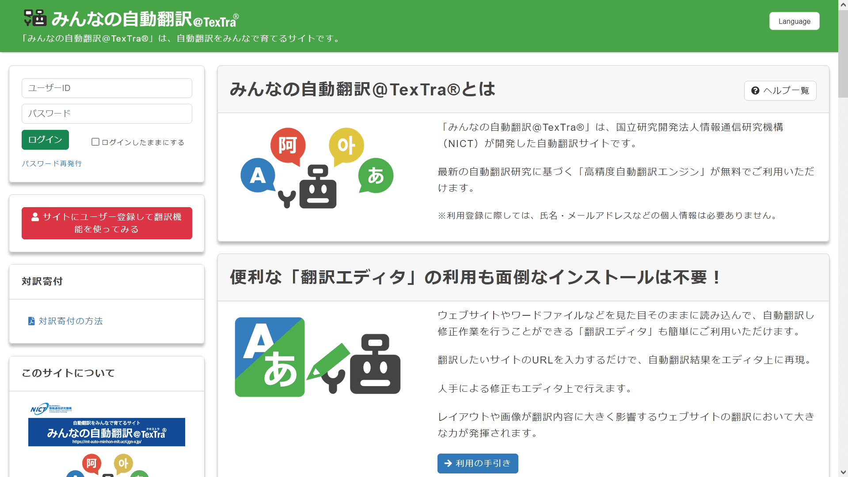Click the TexTra robot logo in header

[x=35, y=18]
